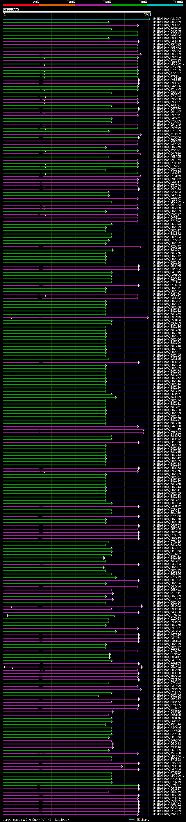Select hit UniRef100_Q1E849

(x=167, y=430)
